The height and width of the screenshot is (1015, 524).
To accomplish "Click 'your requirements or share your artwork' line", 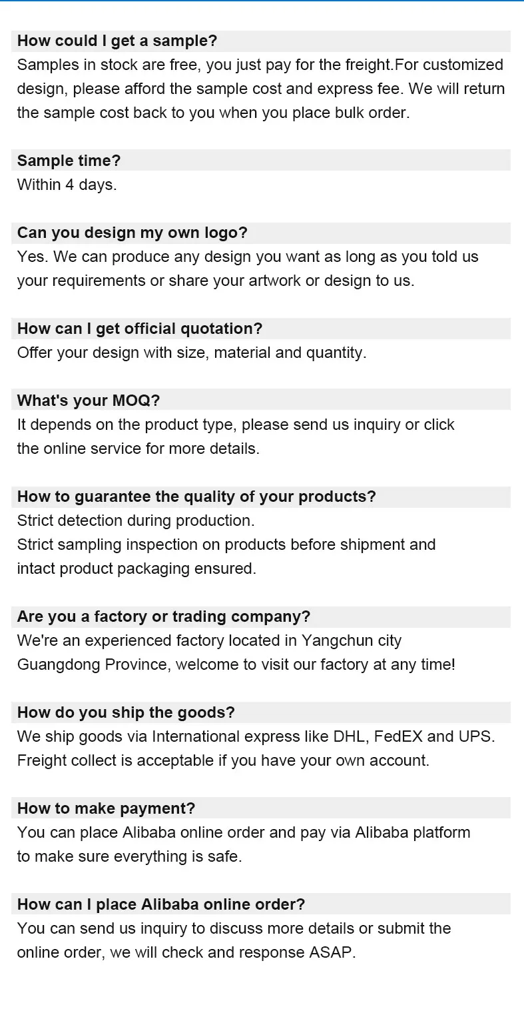I will tap(216, 281).
